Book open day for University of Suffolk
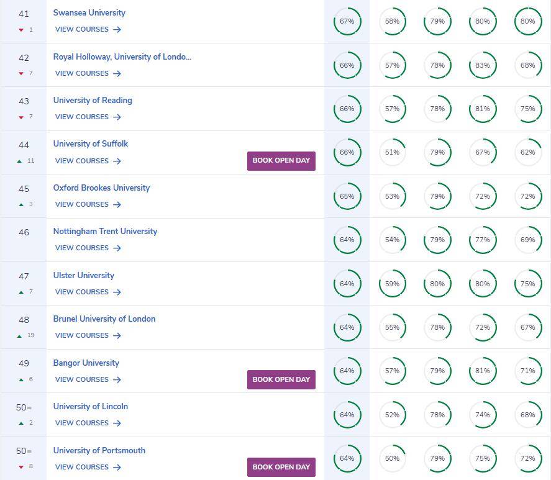Image resolution: width=551 pixels, height=480 pixels. click(x=281, y=161)
